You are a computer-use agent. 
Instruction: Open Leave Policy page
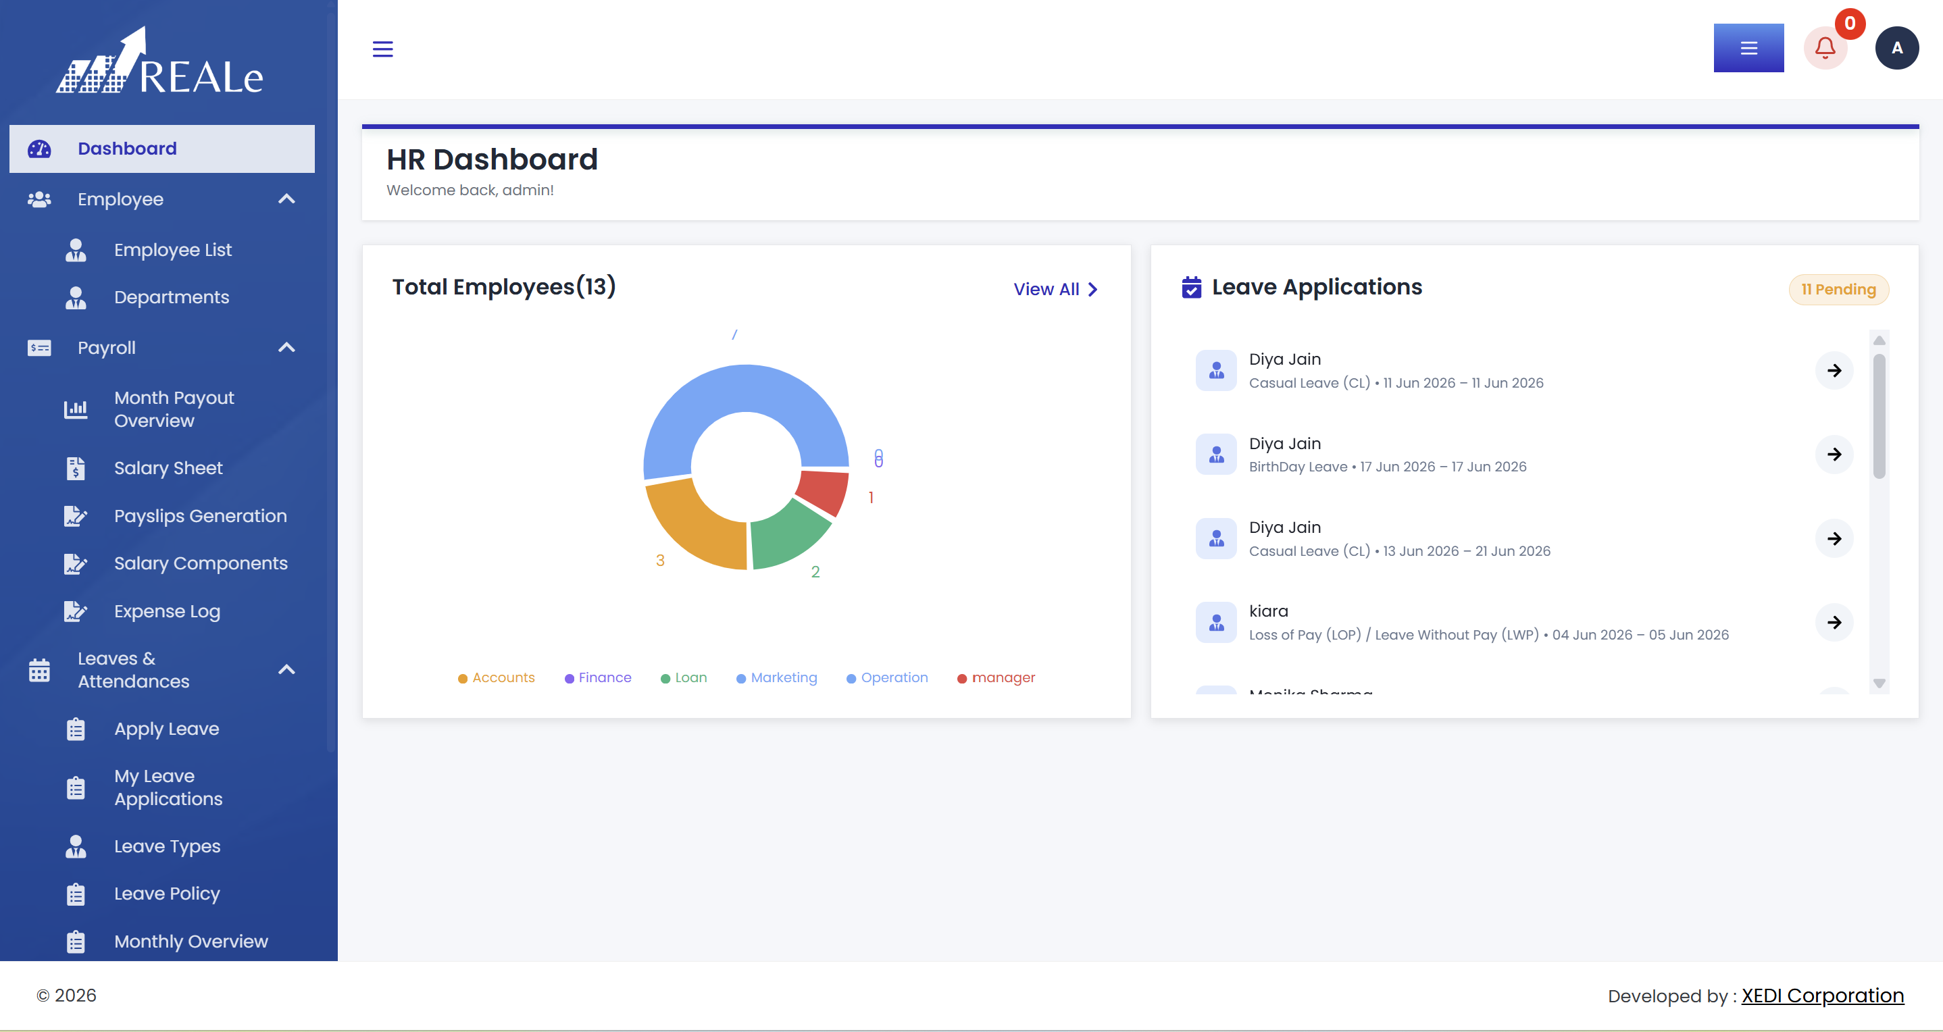click(167, 894)
